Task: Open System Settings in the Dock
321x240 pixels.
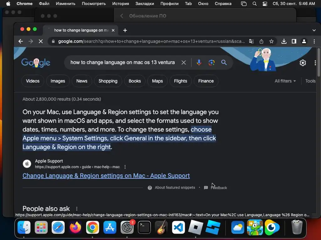Action: [x=127, y=227]
